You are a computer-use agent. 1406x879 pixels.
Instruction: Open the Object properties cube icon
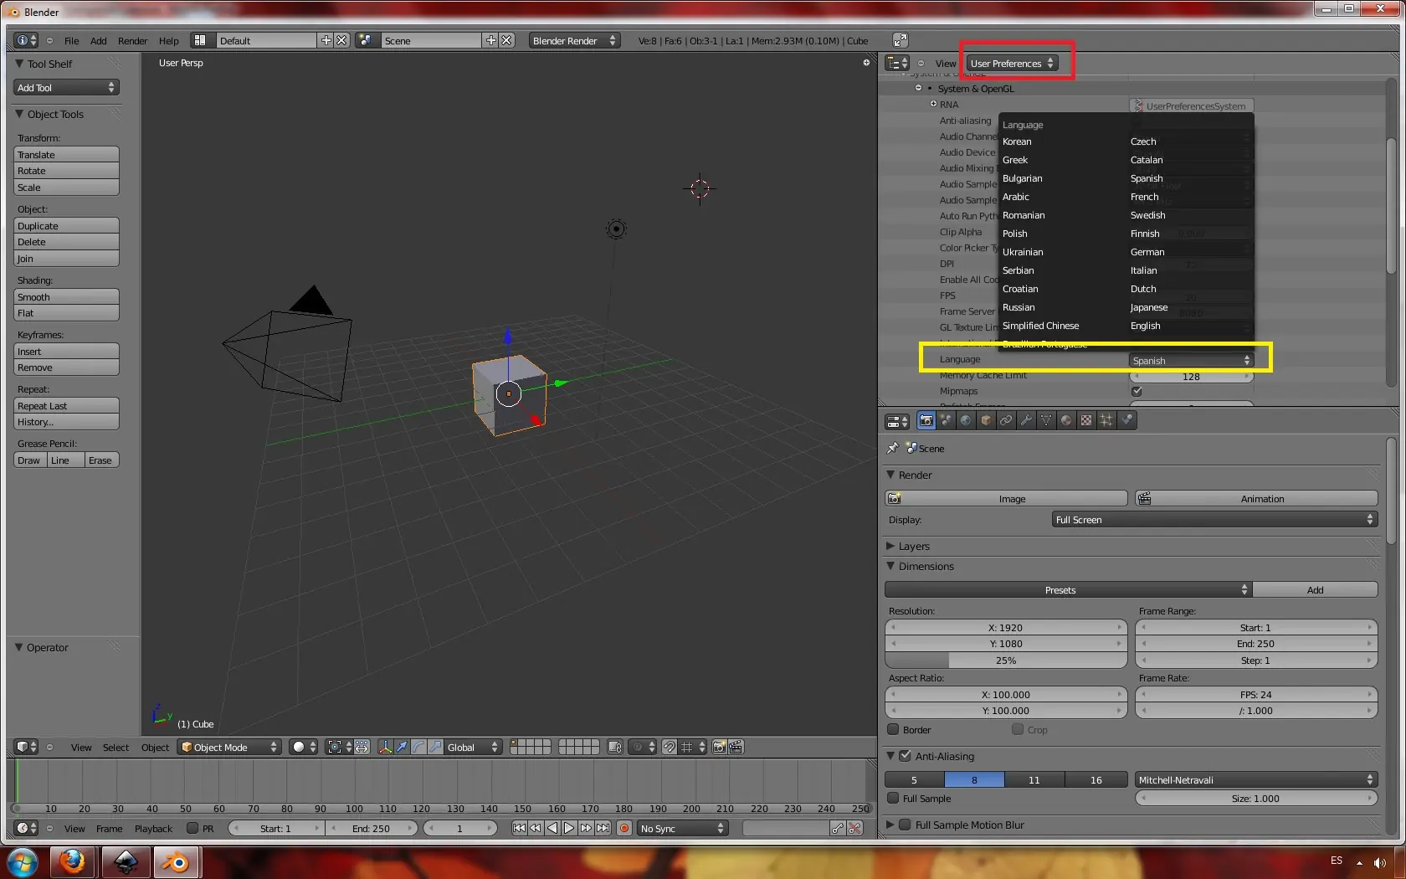pos(986,420)
